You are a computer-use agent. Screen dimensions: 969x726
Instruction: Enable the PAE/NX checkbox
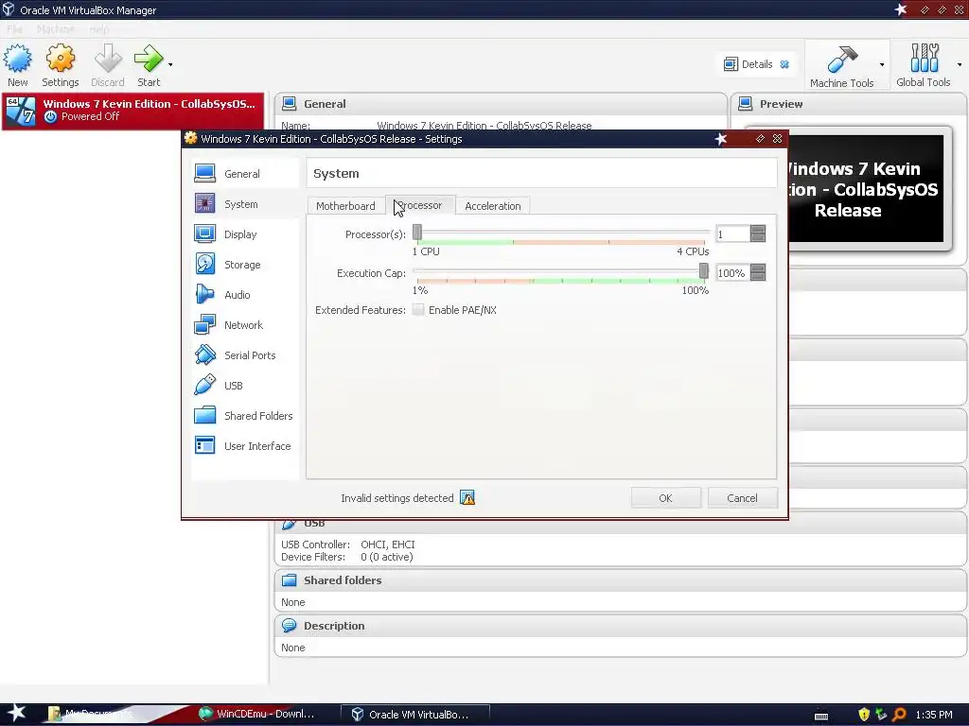[418, 310]
